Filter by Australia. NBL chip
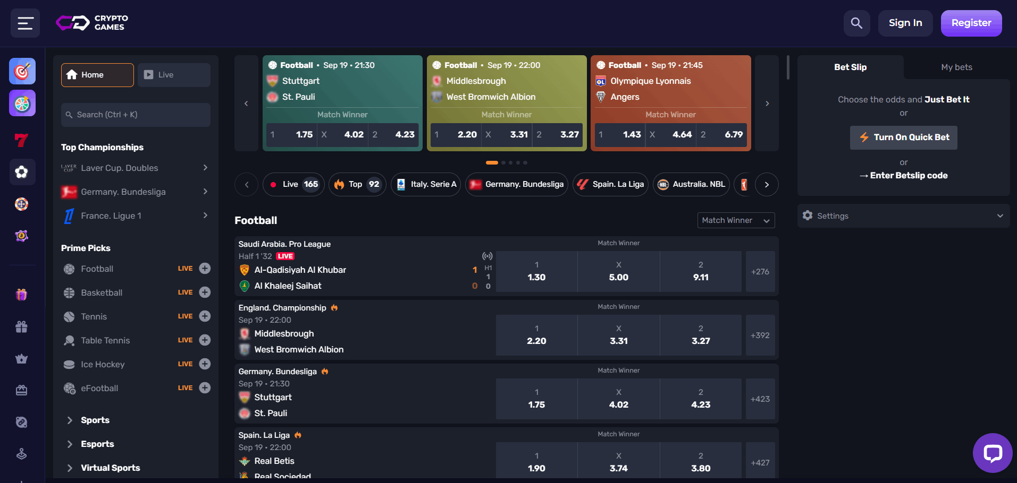The image size is (1017, 483). 691,185
